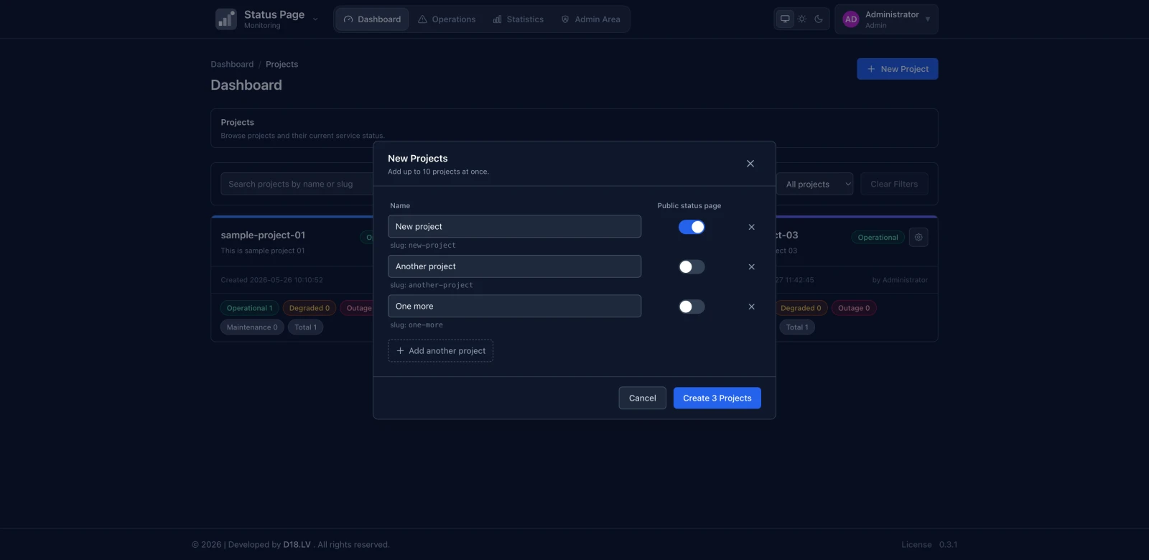
Task: Click 'slug: new-project' text
Action: [423, 246]
